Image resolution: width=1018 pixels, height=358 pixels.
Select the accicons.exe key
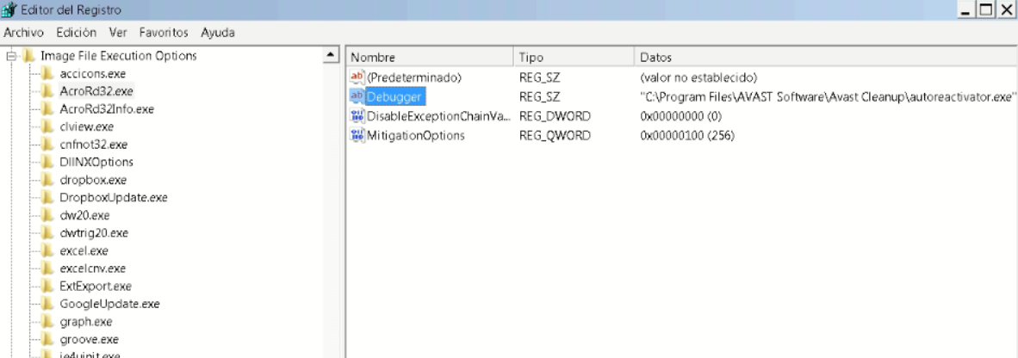click(x=93, y=73)
